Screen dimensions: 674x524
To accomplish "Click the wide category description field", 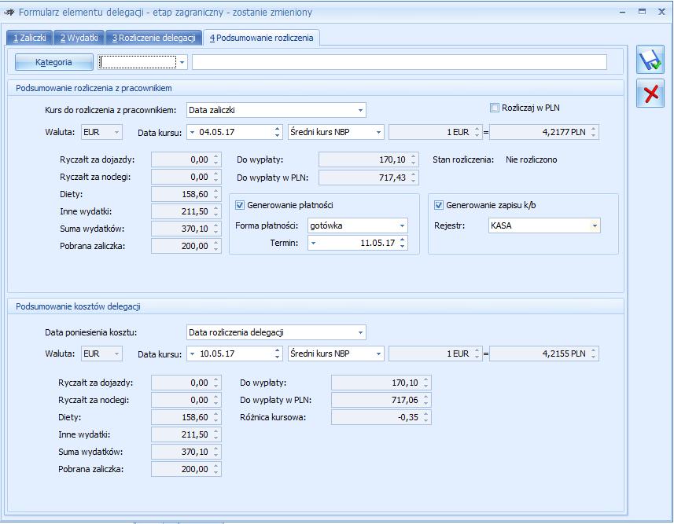I will click(x=400, y=62).
